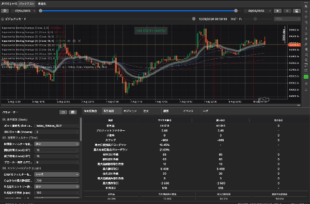This screenshot has height=204, width=310.
Task: Enable the ビジュアルモード checkbox
Action: pos(3,19)
